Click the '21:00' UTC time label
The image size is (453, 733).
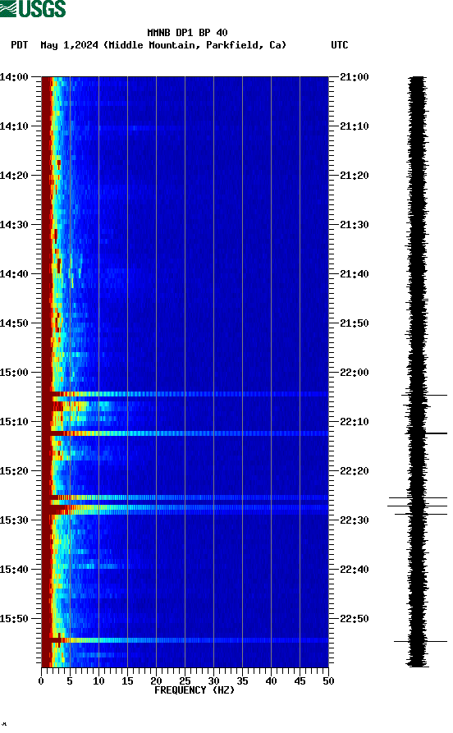[x=355, y=76]
